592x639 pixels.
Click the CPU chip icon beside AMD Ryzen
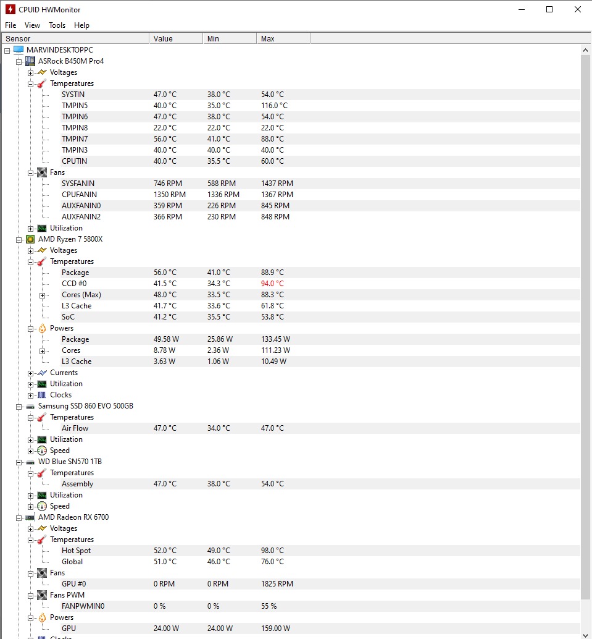pos(30,239)
